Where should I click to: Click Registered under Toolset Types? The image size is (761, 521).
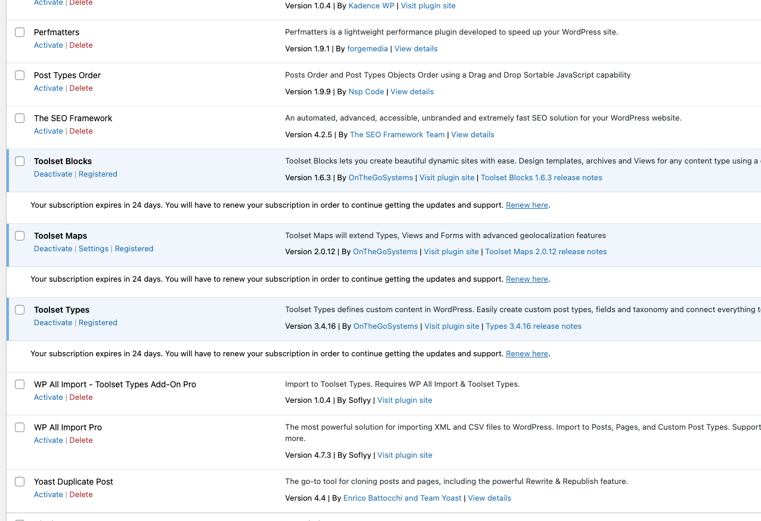98,323
